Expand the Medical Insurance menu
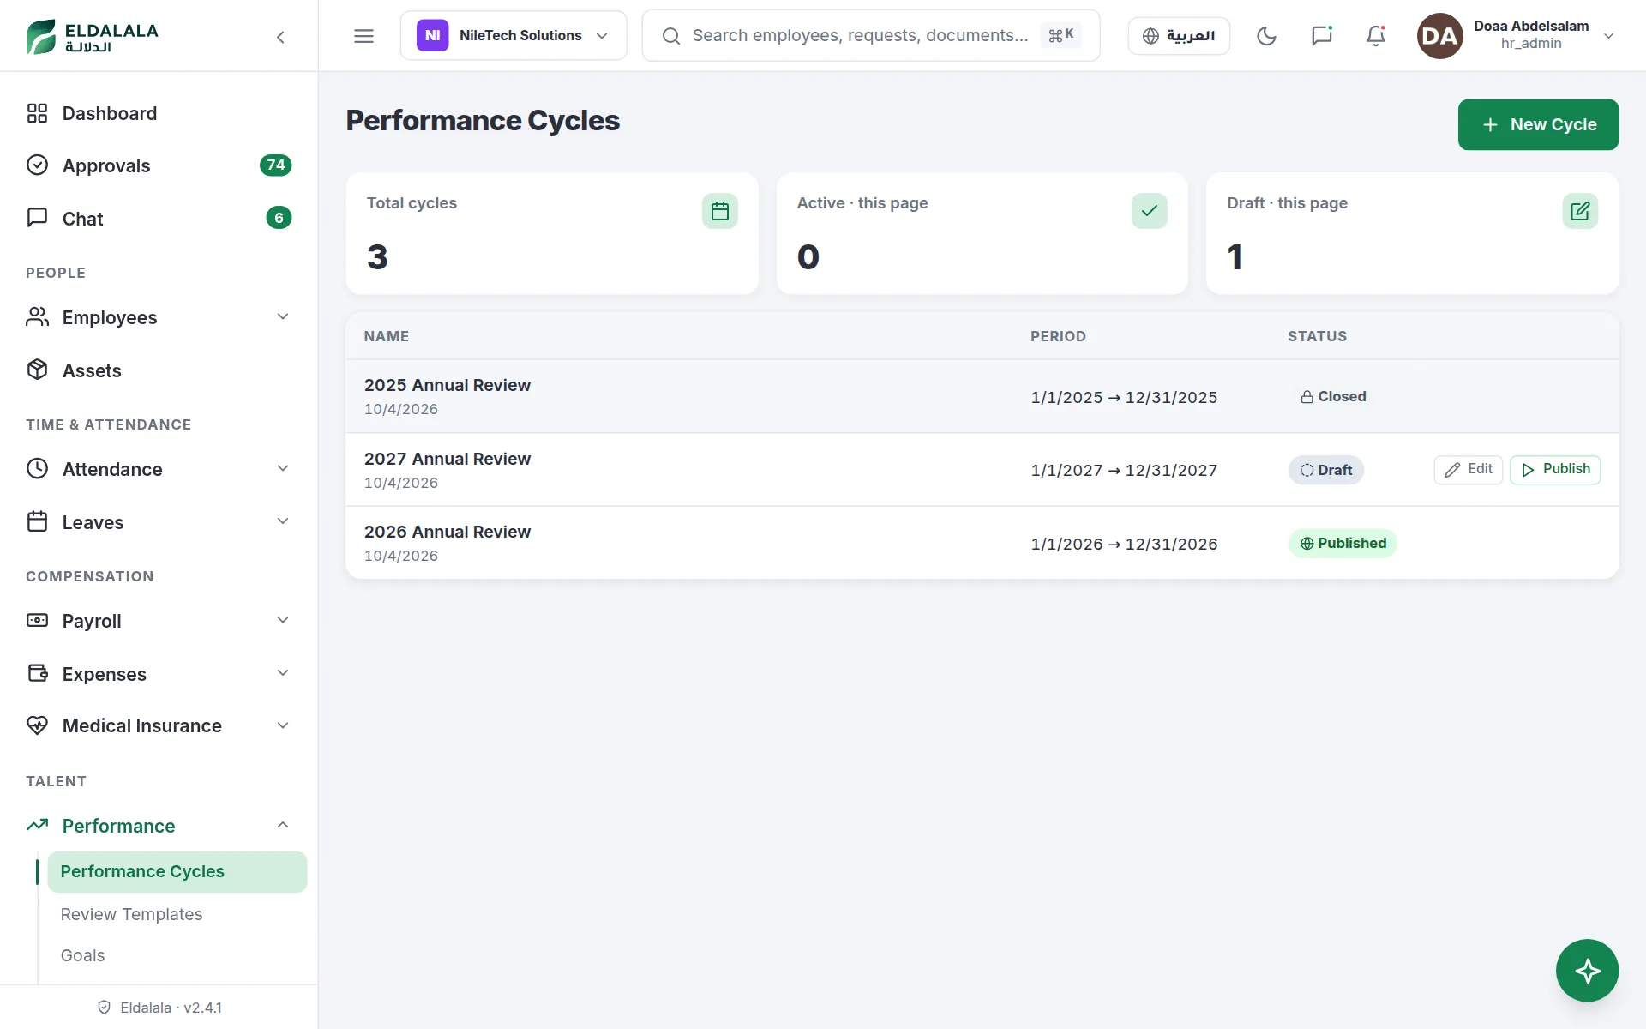The image size is (1646, 1029). point(159,725)
